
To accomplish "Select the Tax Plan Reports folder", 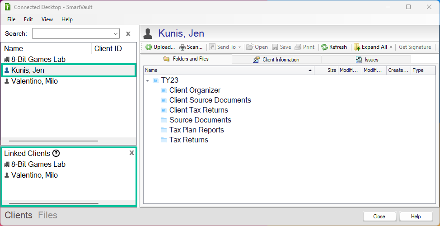I will click(x=197, y=130).
